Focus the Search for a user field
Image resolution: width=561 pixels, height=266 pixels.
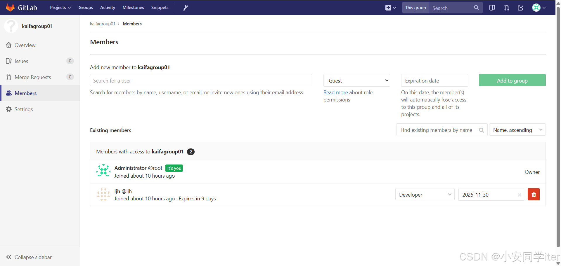coord(201,80)
